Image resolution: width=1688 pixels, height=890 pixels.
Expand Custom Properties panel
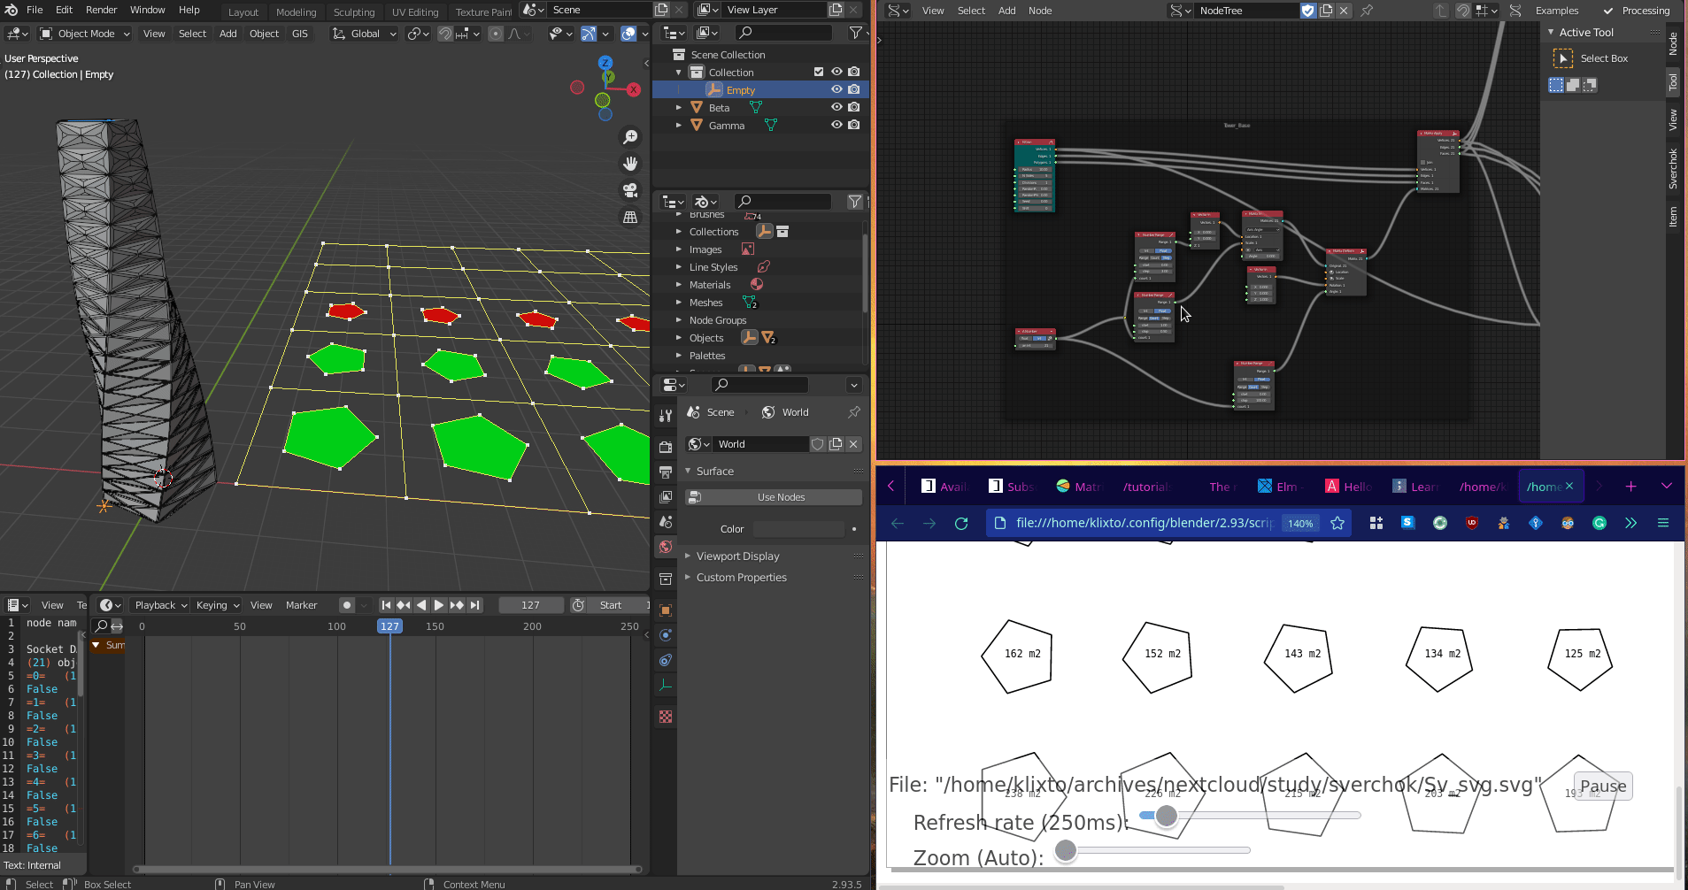[x=688, y=577]
